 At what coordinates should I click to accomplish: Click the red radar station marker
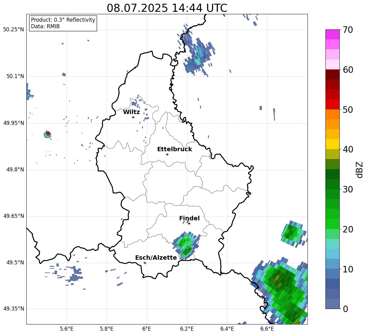(48, 134)
